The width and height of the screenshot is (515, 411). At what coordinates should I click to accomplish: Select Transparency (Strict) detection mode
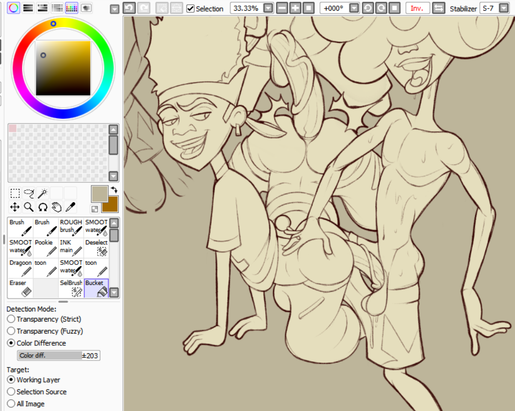click(11, 319)
